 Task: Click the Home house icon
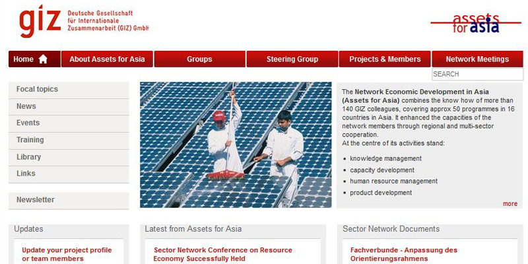[43, 59]
